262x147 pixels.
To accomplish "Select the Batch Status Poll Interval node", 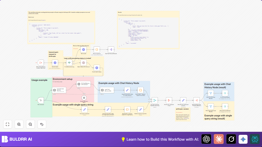I will pyautogui.click(x=84, y=63).
